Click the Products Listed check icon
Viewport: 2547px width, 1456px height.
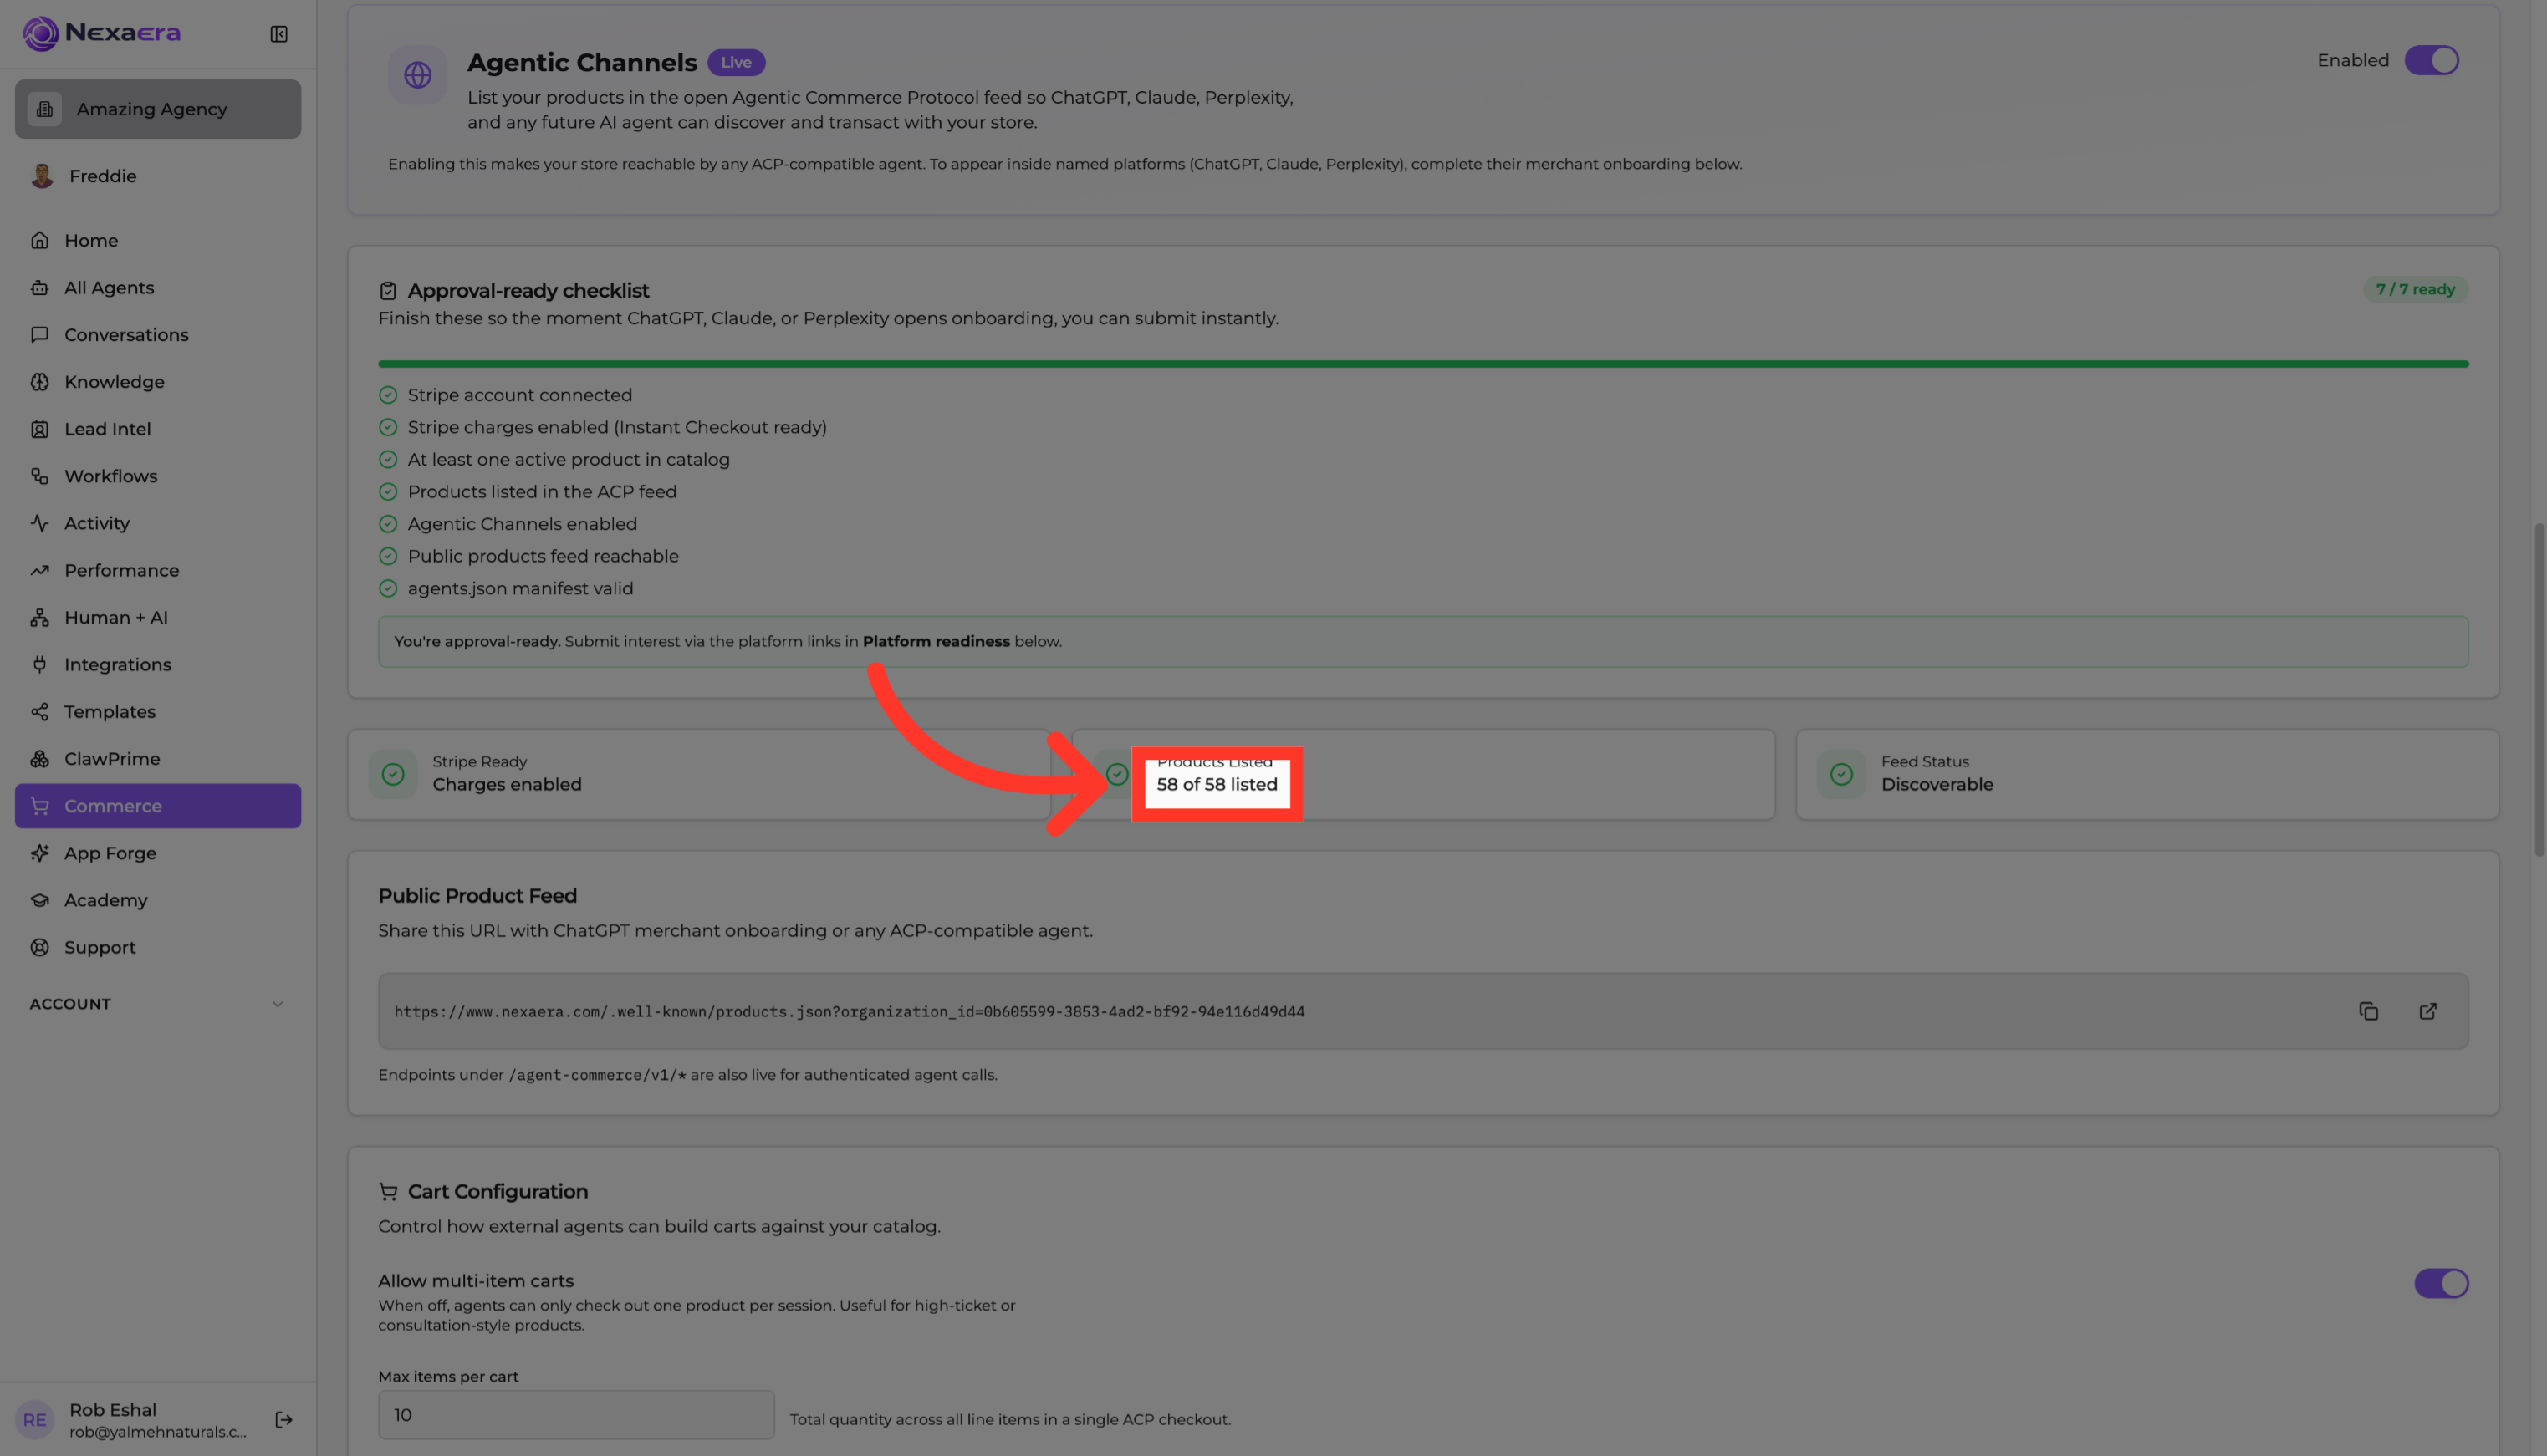(x=1117, y=774)
